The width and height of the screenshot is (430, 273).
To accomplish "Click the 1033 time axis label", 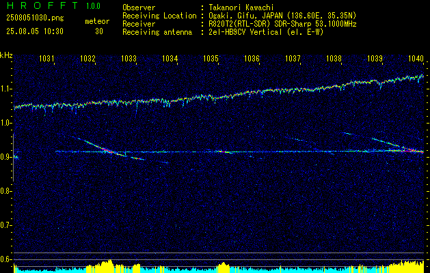I will [129, 58].
